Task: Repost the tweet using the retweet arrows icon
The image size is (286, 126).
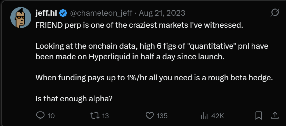Action: pos(95,116)
